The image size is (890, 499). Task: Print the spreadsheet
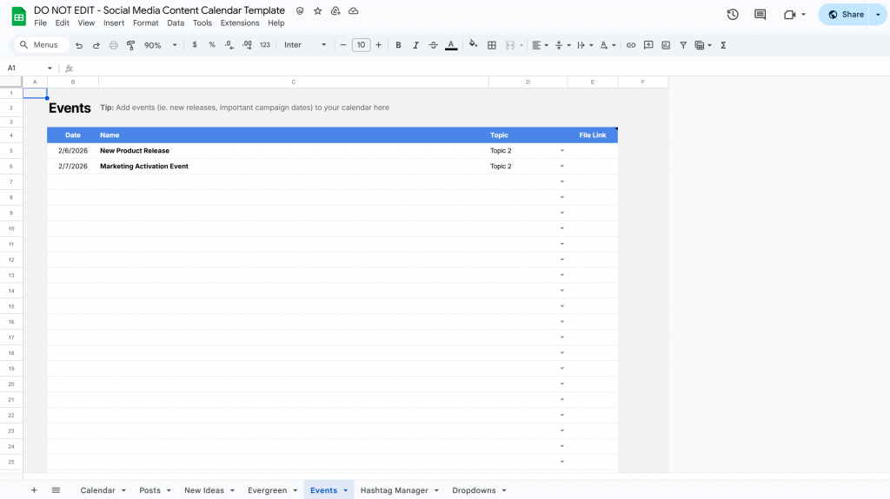pos(114,45)
